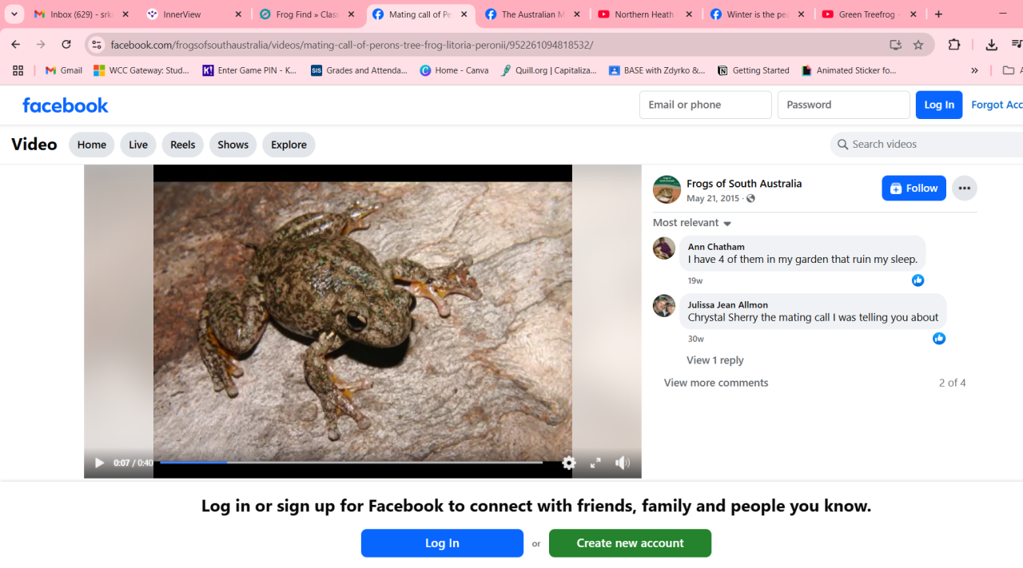View site information icon in address bar

[x=96, y=45]
